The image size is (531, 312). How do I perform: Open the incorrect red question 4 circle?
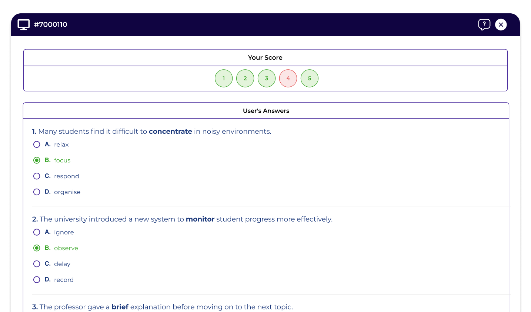point(288,78)
